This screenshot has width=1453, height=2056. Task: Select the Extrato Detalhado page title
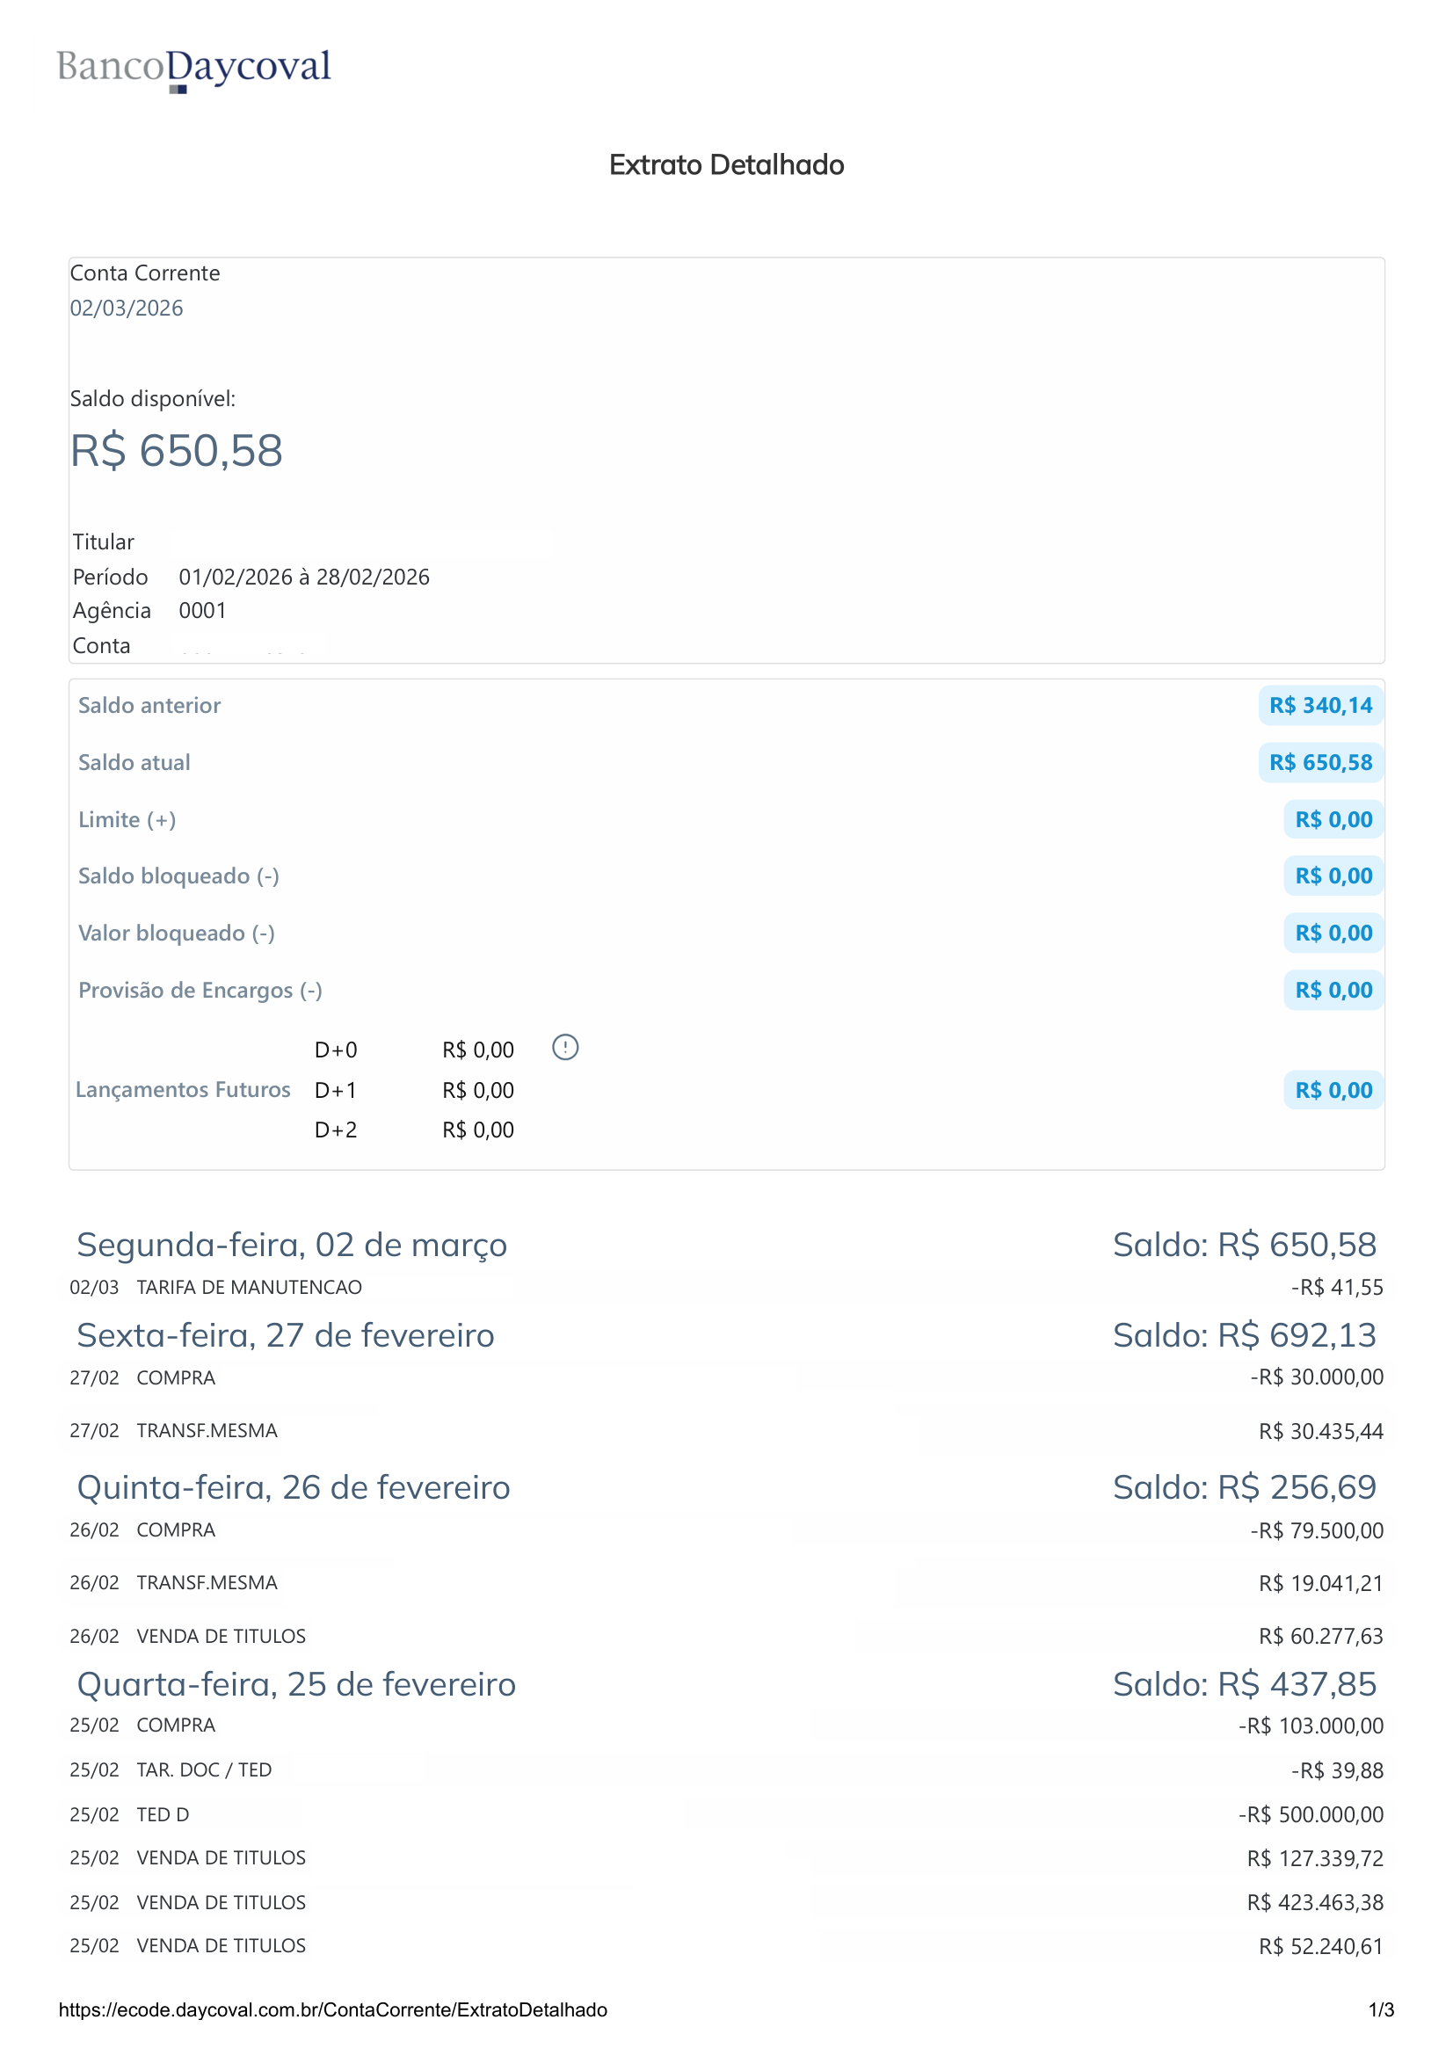pos(726,164)
